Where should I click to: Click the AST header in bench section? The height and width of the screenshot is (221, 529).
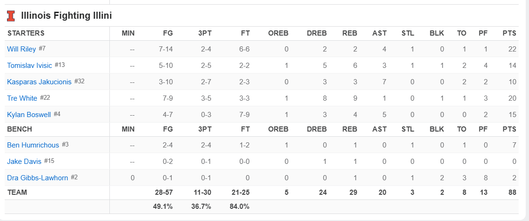pyautogui.click(x=379, y=129)
